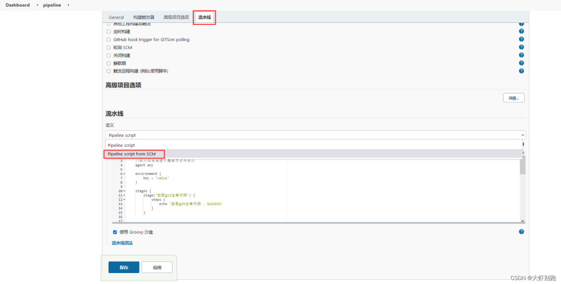Click the 应用 button
561x284 pixels.
[x=157, y=267]
